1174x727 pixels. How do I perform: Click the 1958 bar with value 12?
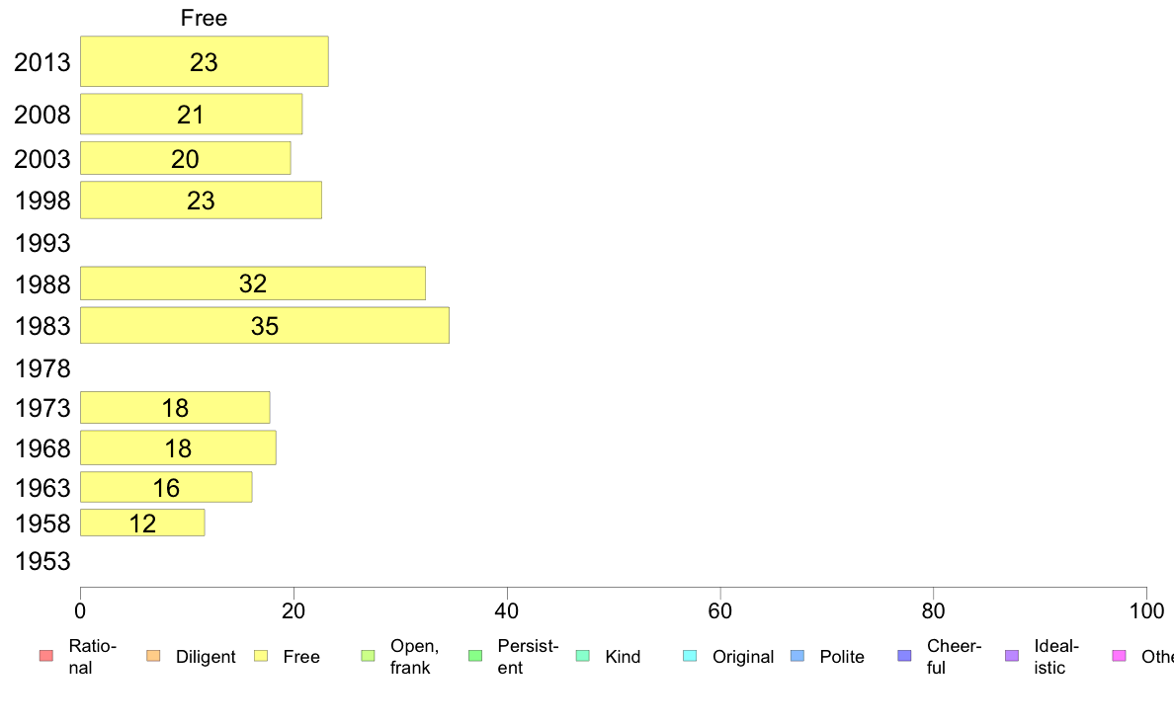(x=142, y=523)
